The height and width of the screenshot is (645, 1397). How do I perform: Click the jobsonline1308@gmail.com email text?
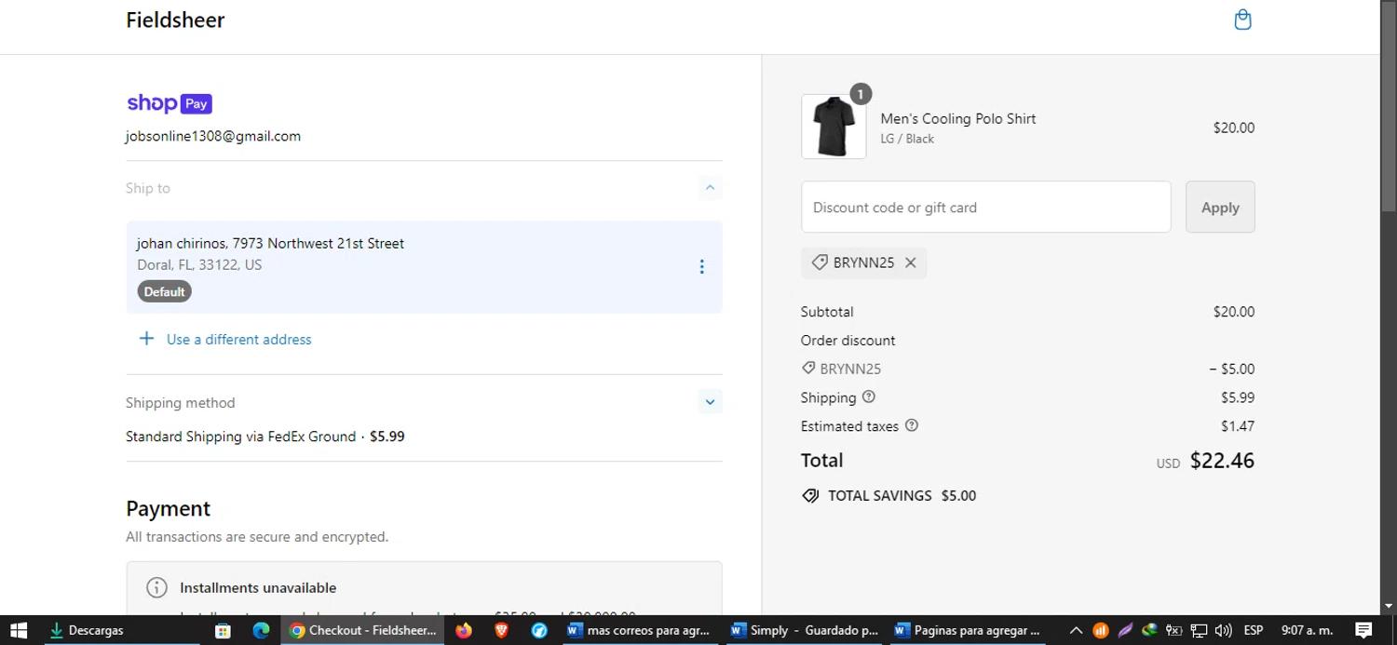(213, 136)
